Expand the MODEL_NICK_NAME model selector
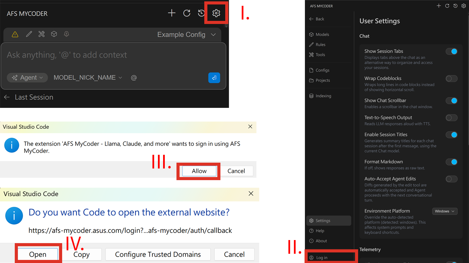The image size is (469, 263). click(x=88, y=78)
